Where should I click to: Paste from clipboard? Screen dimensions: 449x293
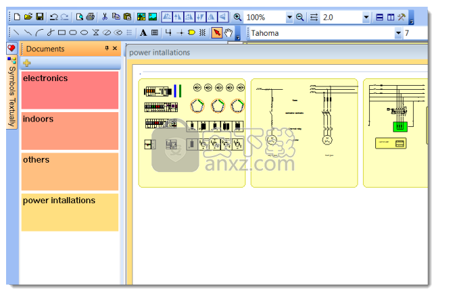click(x=127, y=17)
